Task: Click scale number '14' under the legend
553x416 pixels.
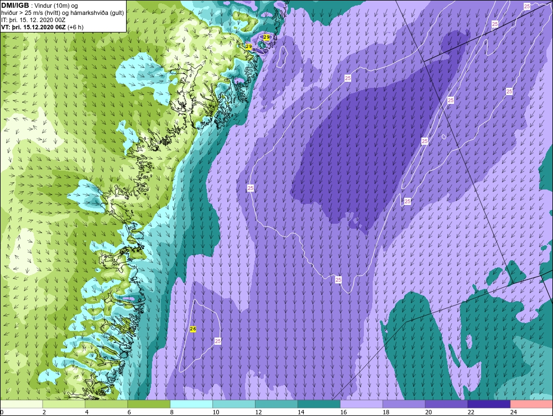Action: pyautogui.click(x=301, y=412)
